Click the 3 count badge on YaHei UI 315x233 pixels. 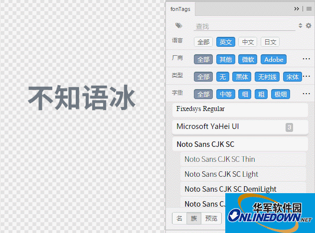289,127
